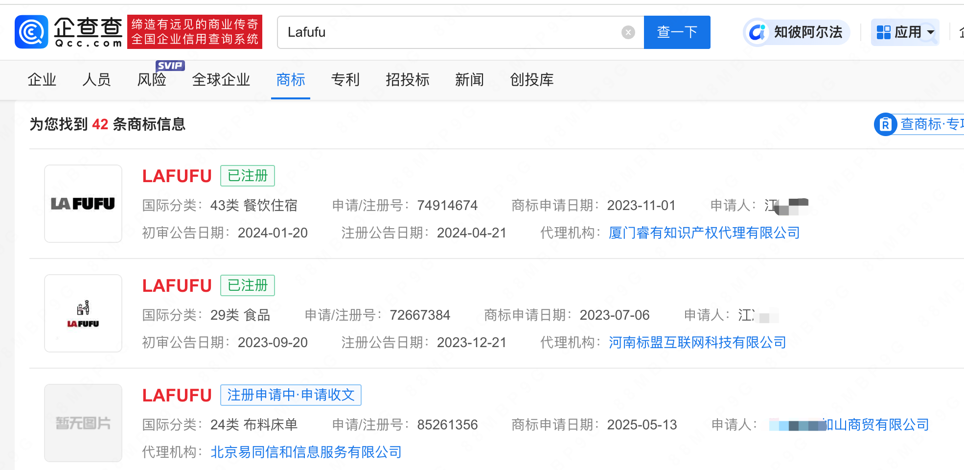The height and width of the screenshot is (470, 964).
Task: Click 已注册 status tag for 74914674
Action: coord(248,176)
